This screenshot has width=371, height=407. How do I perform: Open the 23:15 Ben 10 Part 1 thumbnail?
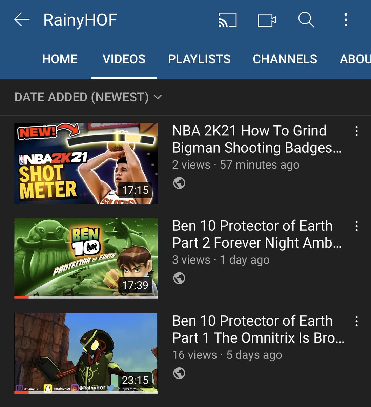(x=86, y=353)
